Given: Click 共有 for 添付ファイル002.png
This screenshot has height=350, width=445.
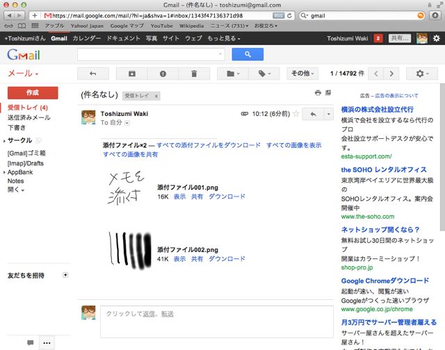Looking at the screenshot, I should (197, 259).
